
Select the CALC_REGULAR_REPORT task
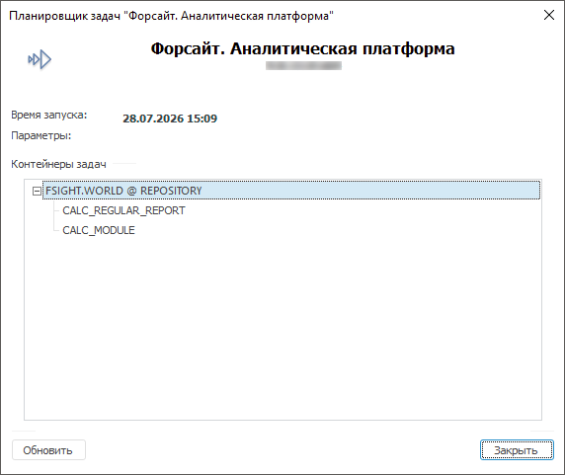tap(123, 210)
